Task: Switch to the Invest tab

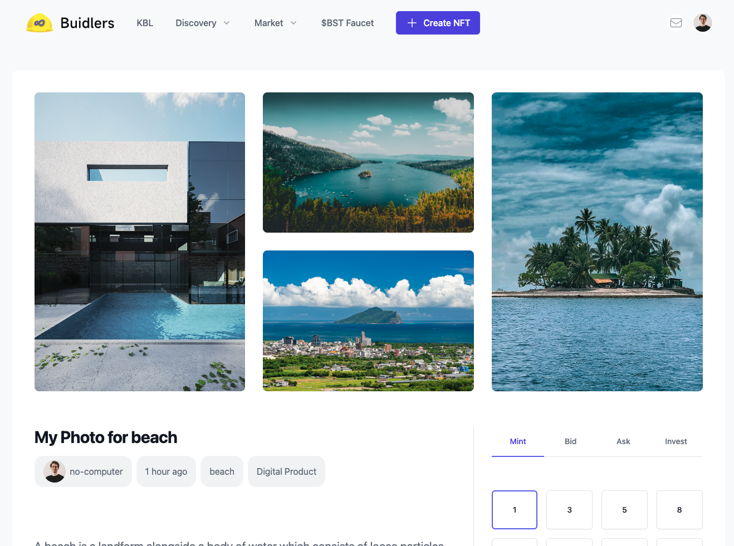Action: 676,441
